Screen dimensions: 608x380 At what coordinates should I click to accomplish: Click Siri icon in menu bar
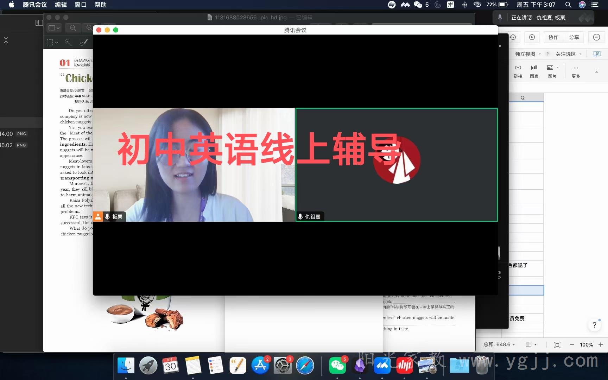pos(582,5)
